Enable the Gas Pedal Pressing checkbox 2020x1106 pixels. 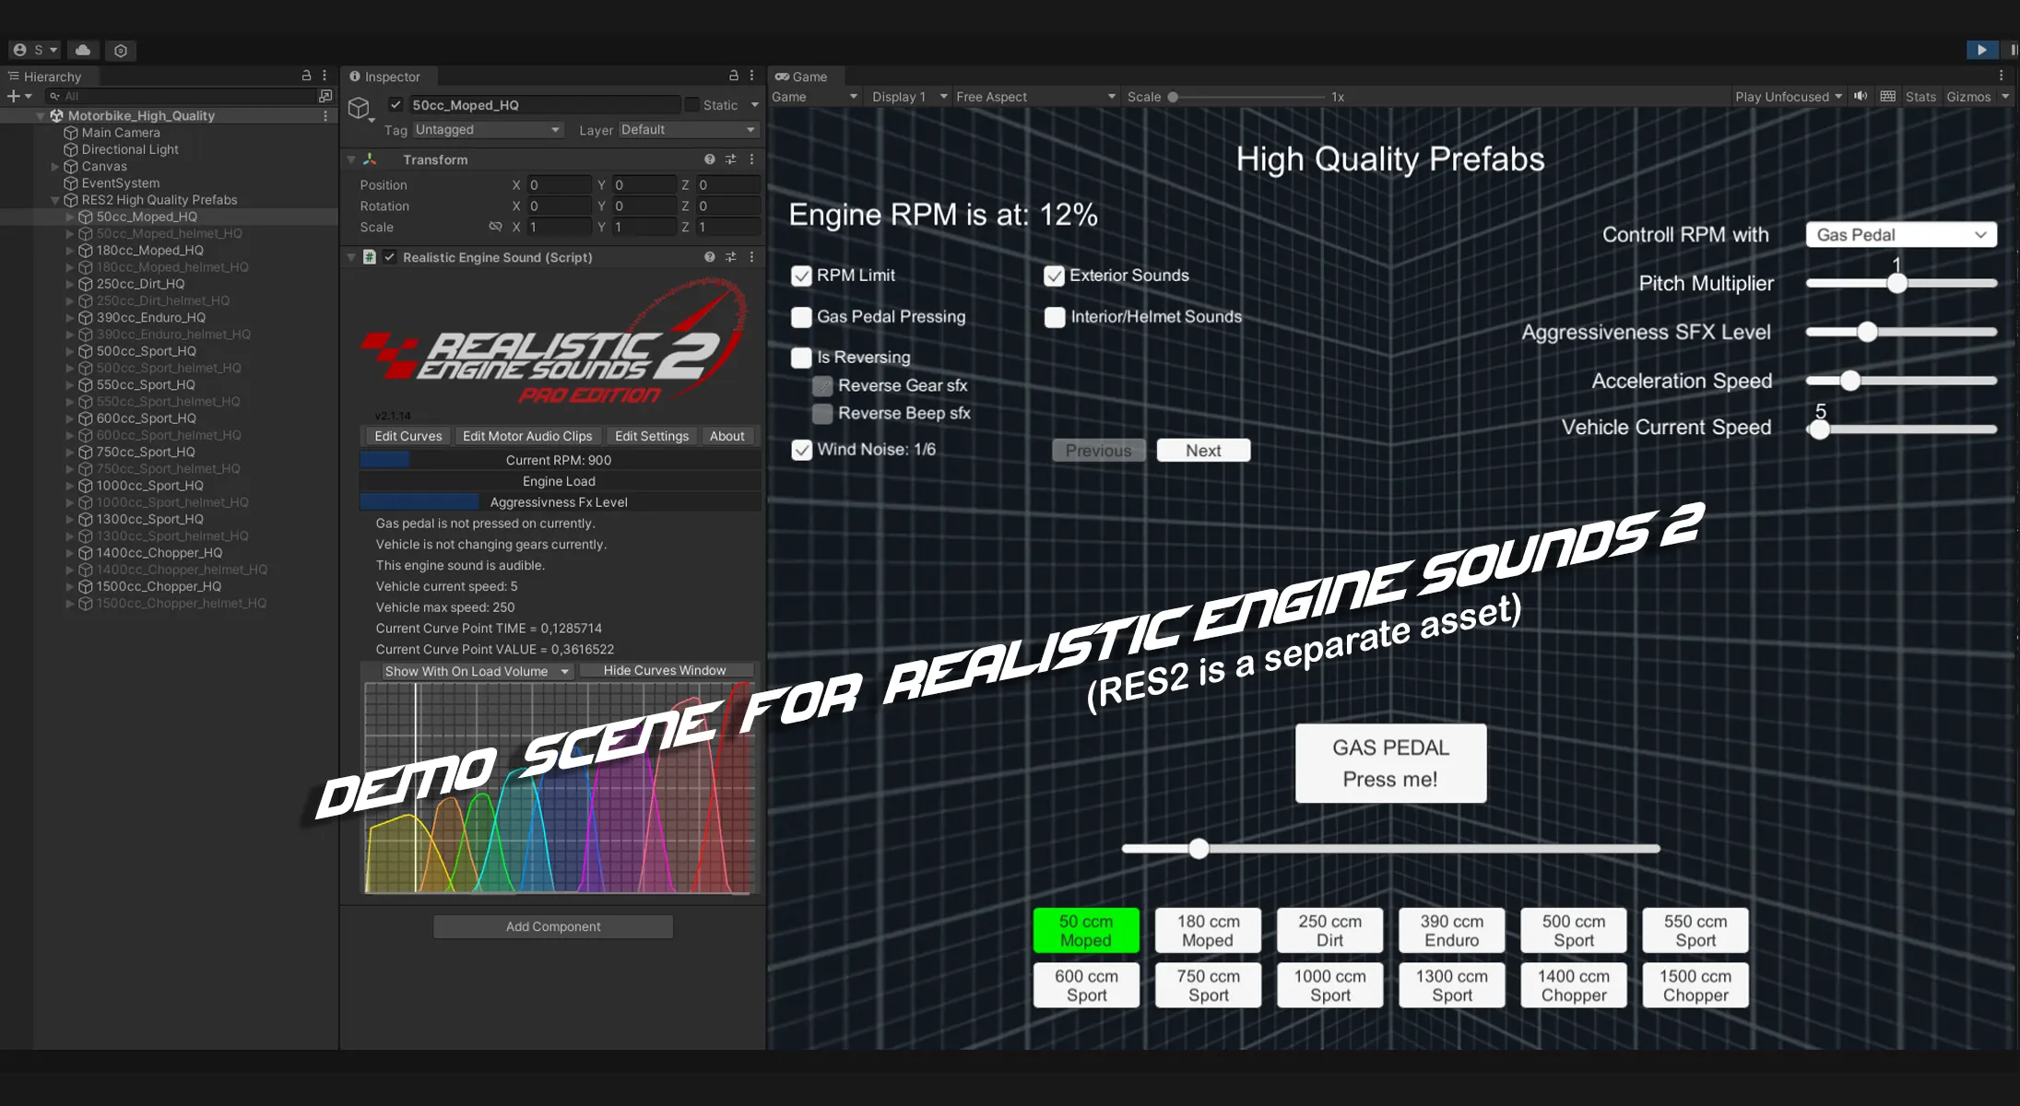click(x=801, y=317)
